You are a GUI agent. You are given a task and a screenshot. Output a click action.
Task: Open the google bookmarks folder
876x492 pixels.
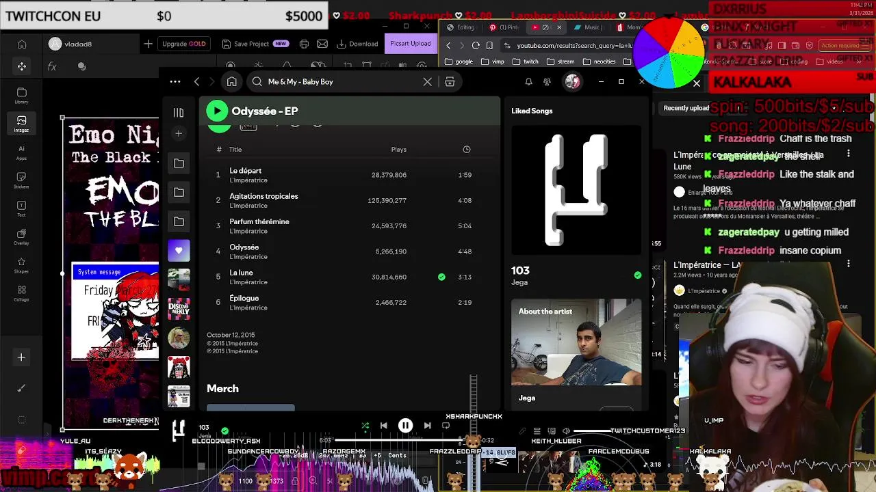[459, 61]
